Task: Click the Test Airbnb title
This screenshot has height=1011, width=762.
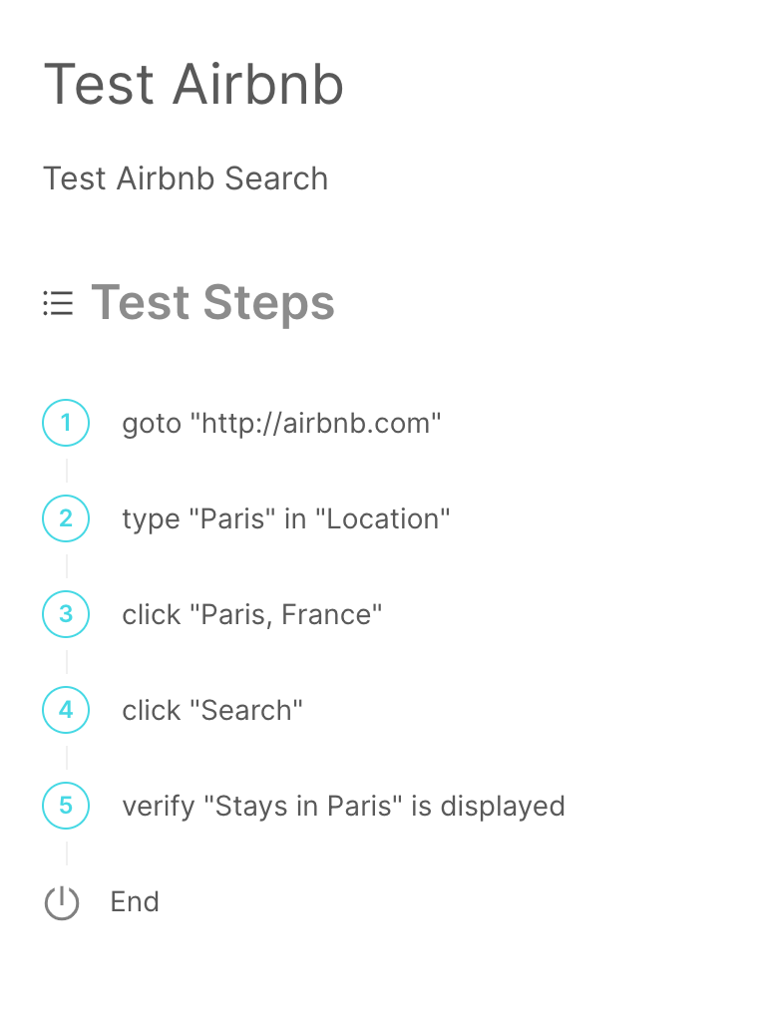Action: 193,84
